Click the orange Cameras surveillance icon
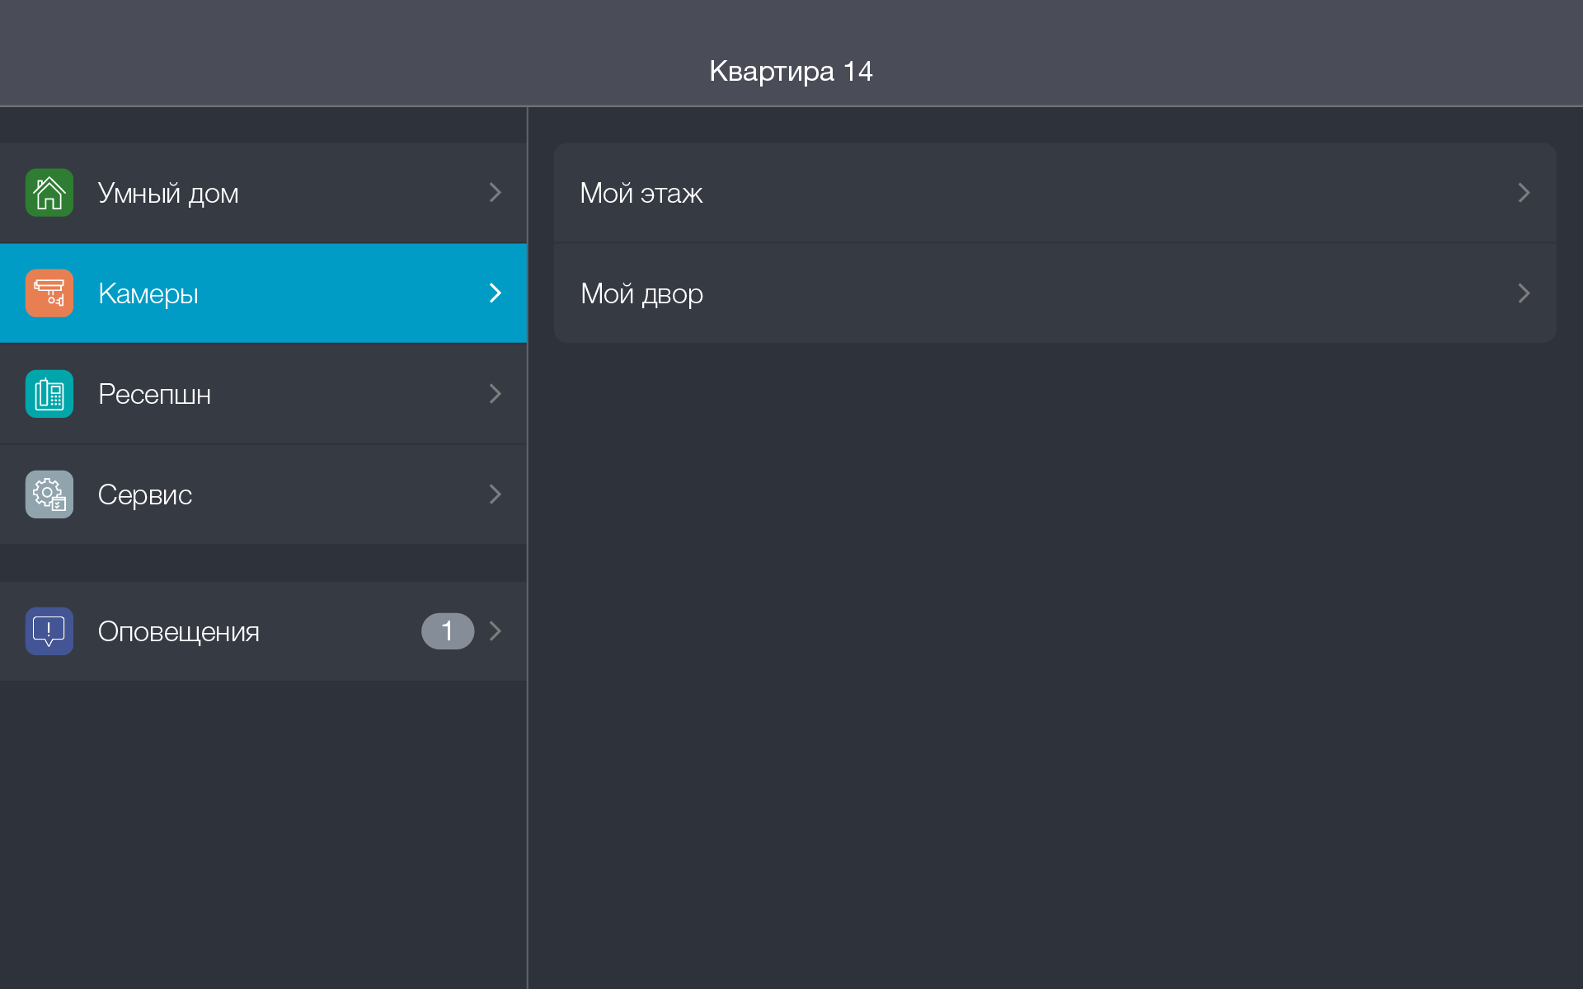Image resolution: width=1583 pixels, height=989 pixels. pos(49,293)
